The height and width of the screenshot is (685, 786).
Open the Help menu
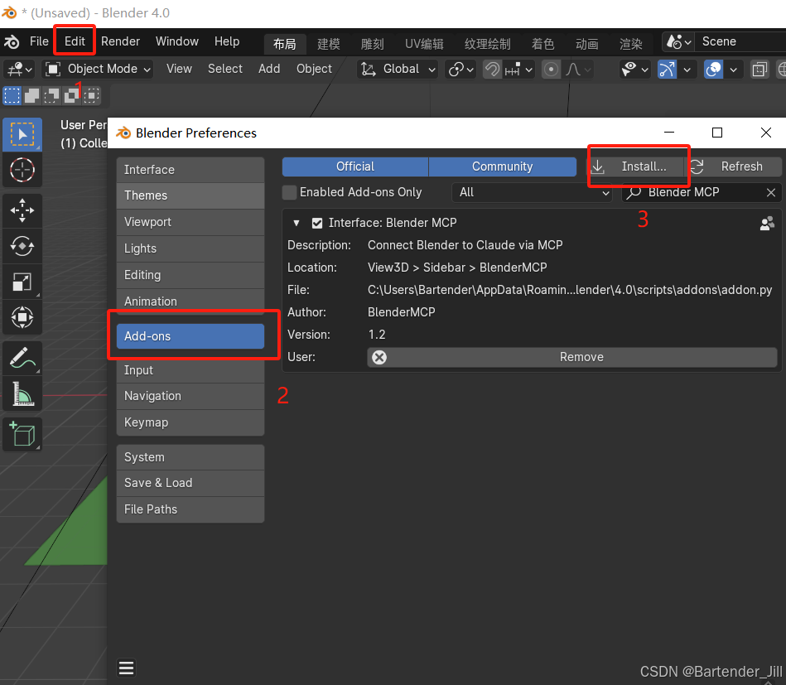pyautogui.click(x=227, y=41)
